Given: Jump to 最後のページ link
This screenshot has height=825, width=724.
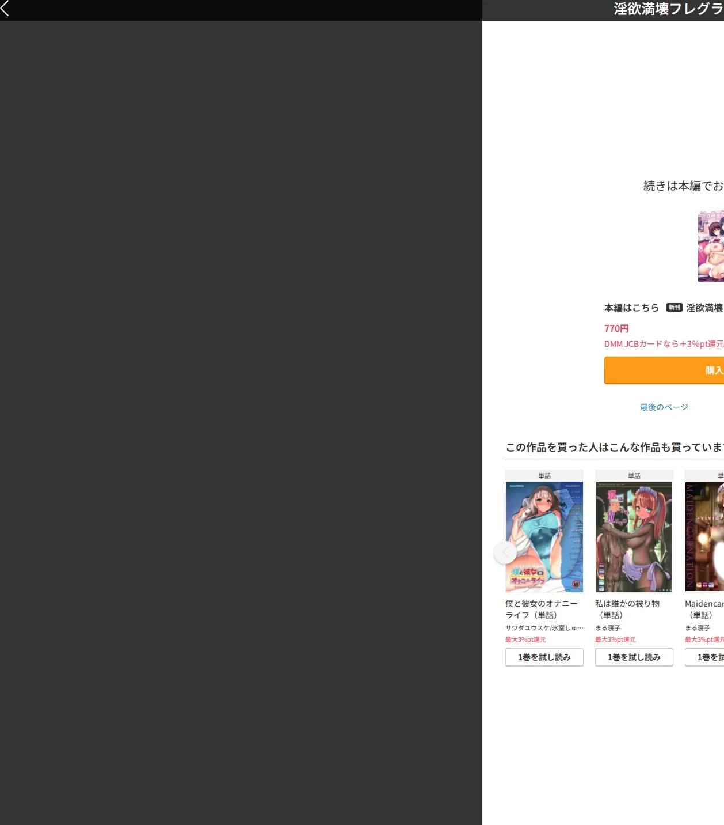Looking at the screenshot, I should coord(664,407).
